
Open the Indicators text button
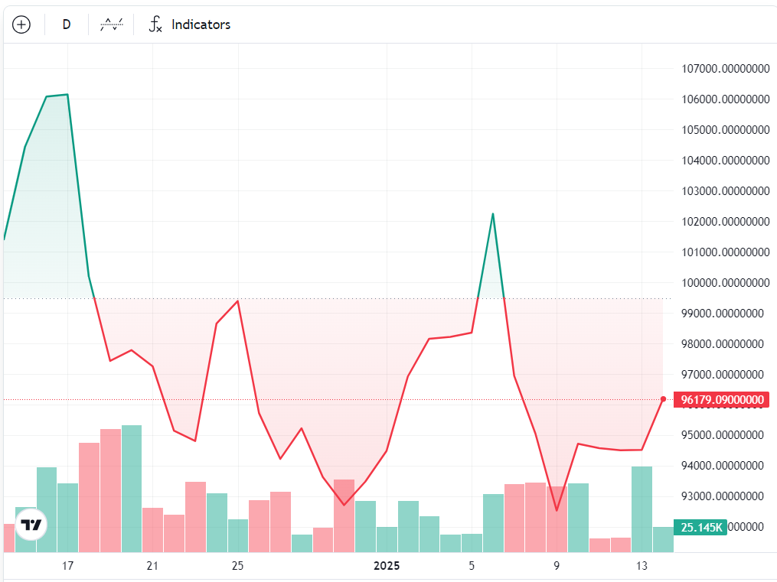pos(201,24)
